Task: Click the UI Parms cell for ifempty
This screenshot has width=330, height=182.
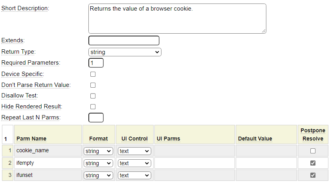Action: tap(194, 163)
